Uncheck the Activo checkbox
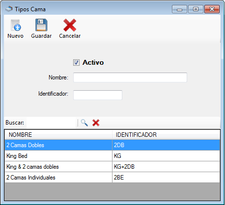Screen dimensions: 225x205 coord(76,62)
